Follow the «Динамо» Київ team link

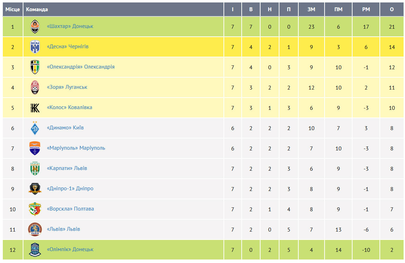tap(65, 128)
